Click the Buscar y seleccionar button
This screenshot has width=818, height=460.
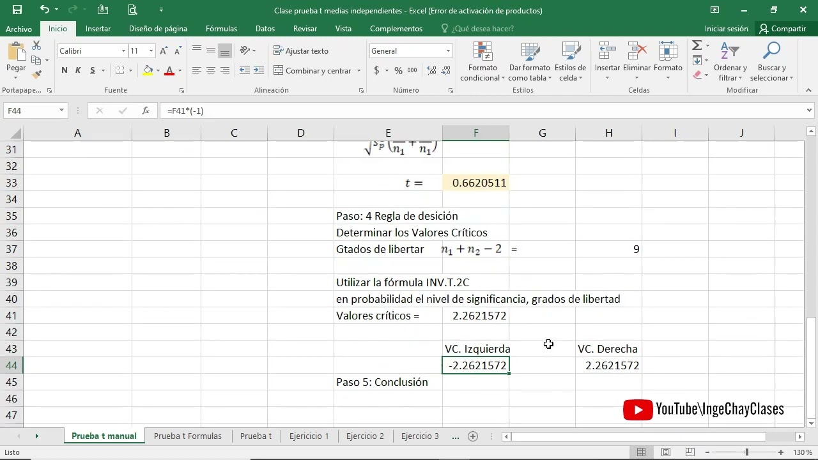coord(772,62)
